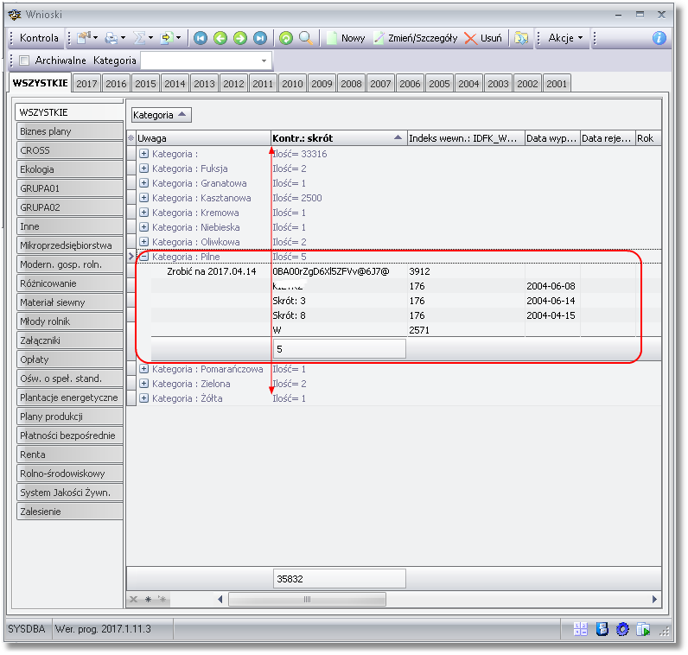Select the Płatności bezpośrednie category

70,436
